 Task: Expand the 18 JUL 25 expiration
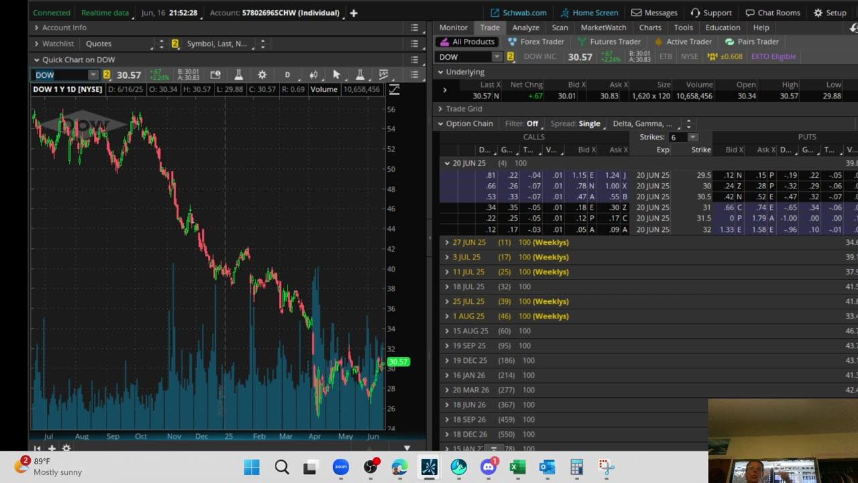coord(447,286)
